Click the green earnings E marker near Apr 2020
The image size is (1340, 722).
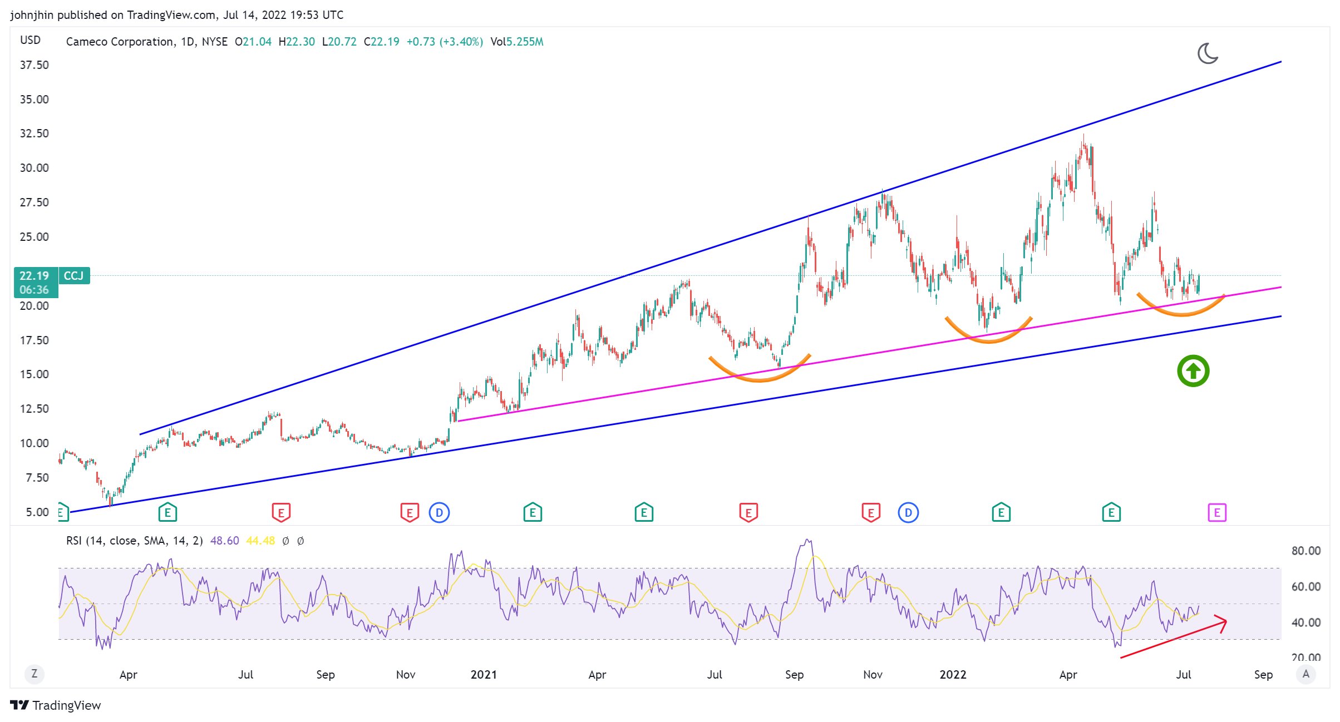pyautogui.click(x=167, y=512)
